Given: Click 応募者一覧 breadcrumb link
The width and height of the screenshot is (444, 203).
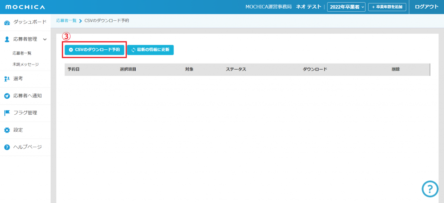Looking at the screenshot, I should click(x=66, y=21).
